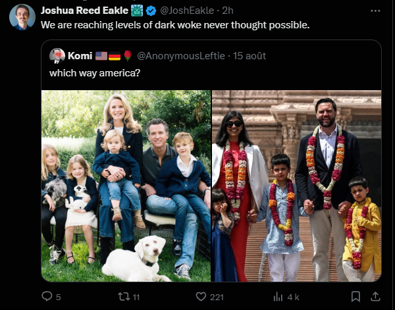Screen dimensions: 395x310
Task: Click the 2h timestamp
Action: pyautogui.click(x=227, y=11)
